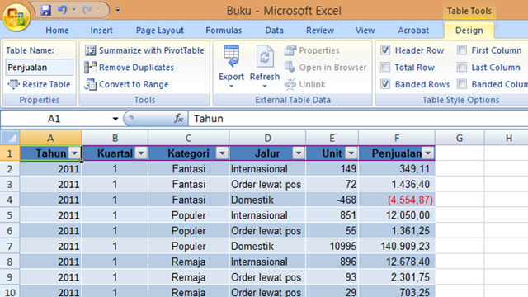528x297 pixels.
Task: Click the Open in Browser icon
Action: [290, 67]
